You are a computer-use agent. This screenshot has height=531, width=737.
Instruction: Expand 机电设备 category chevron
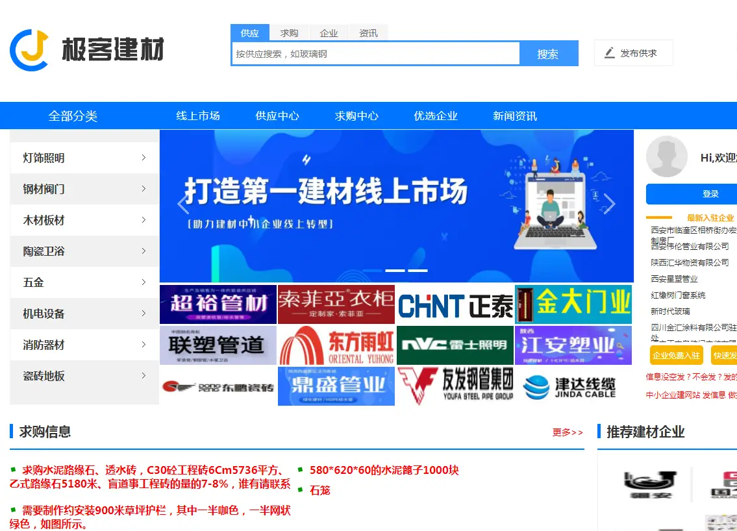coord(144,313)
